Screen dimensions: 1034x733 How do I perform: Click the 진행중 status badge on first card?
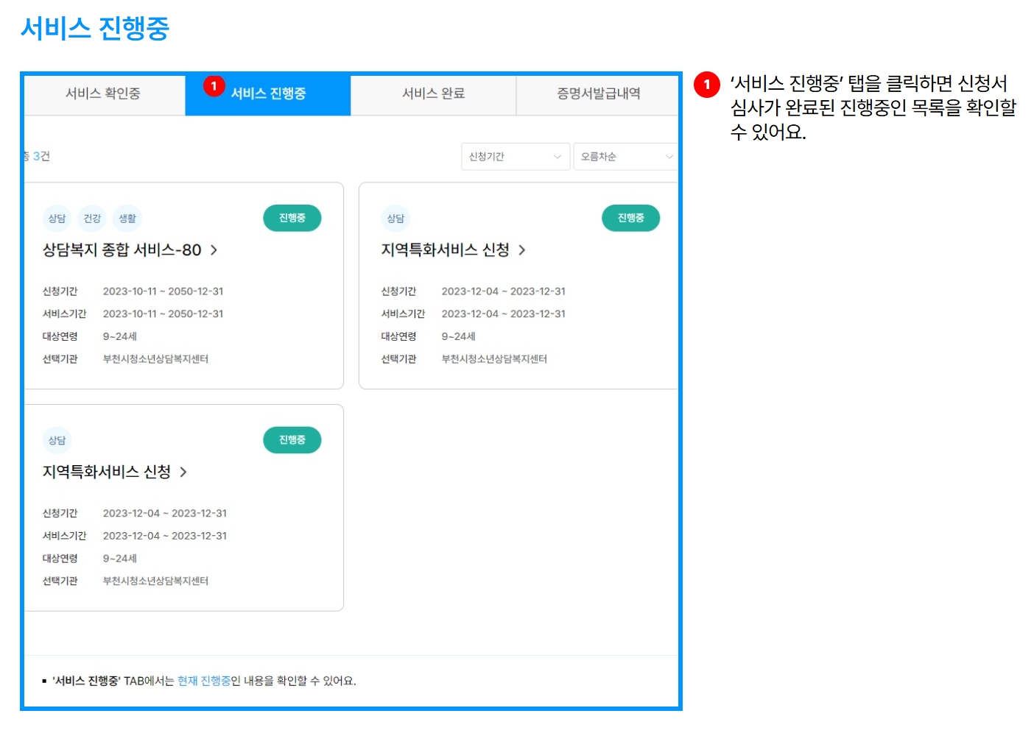pos(292,218)
